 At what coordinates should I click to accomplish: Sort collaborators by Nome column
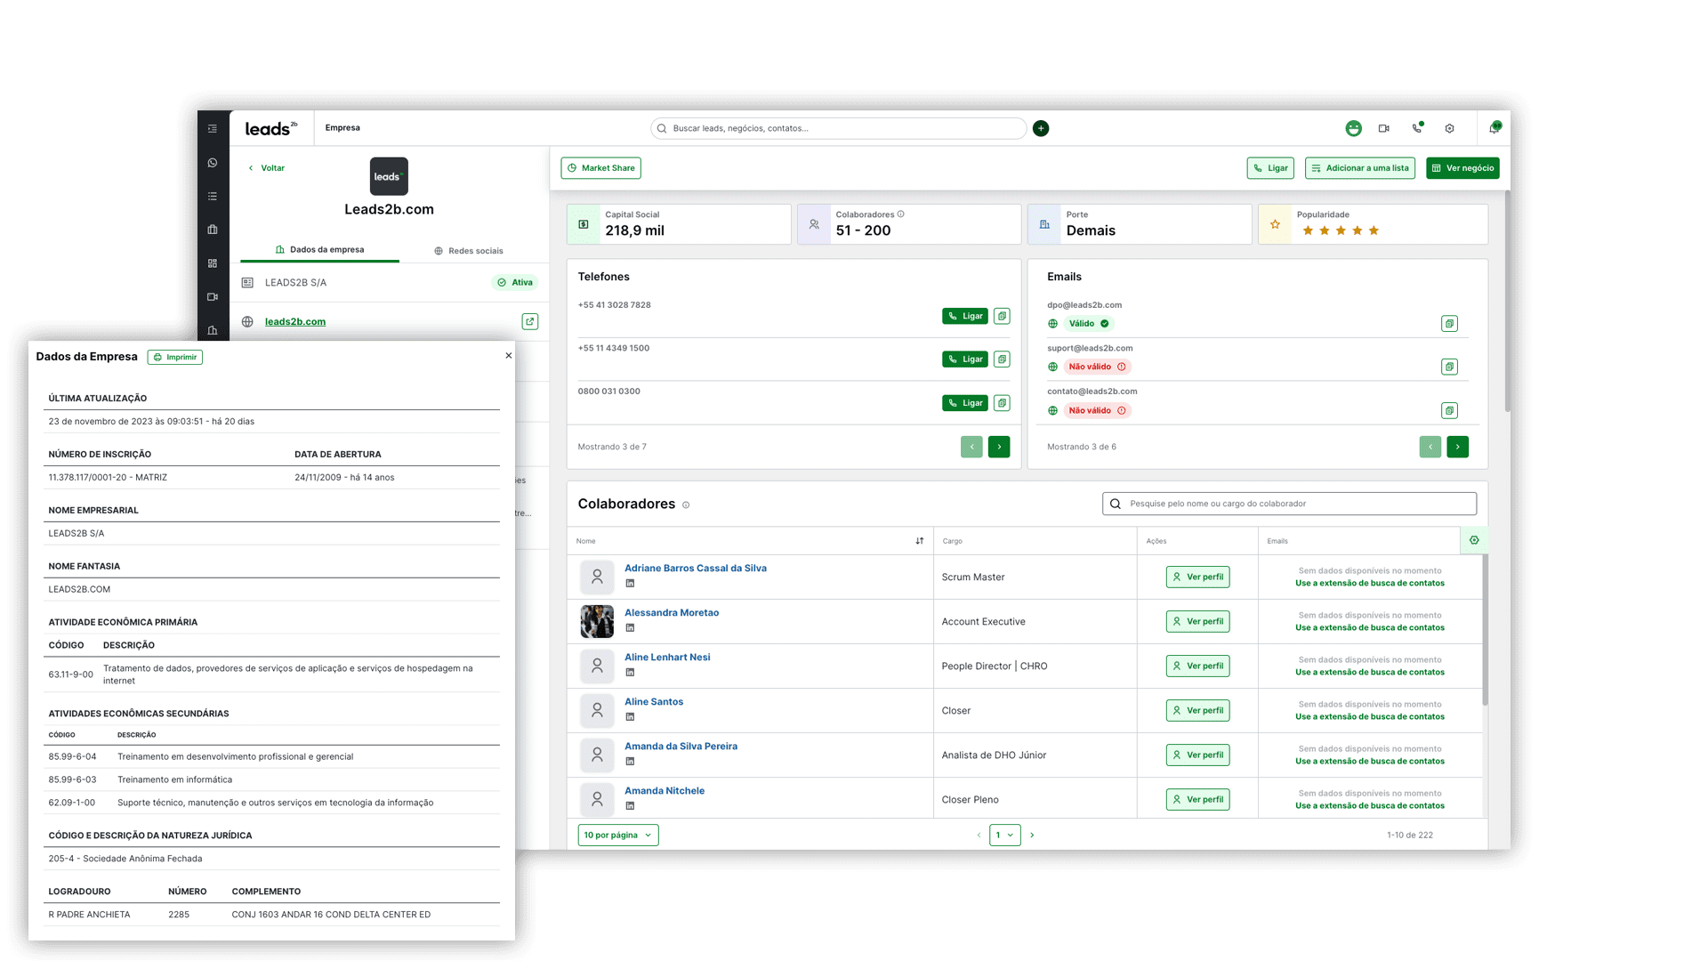tap(920, 541)
